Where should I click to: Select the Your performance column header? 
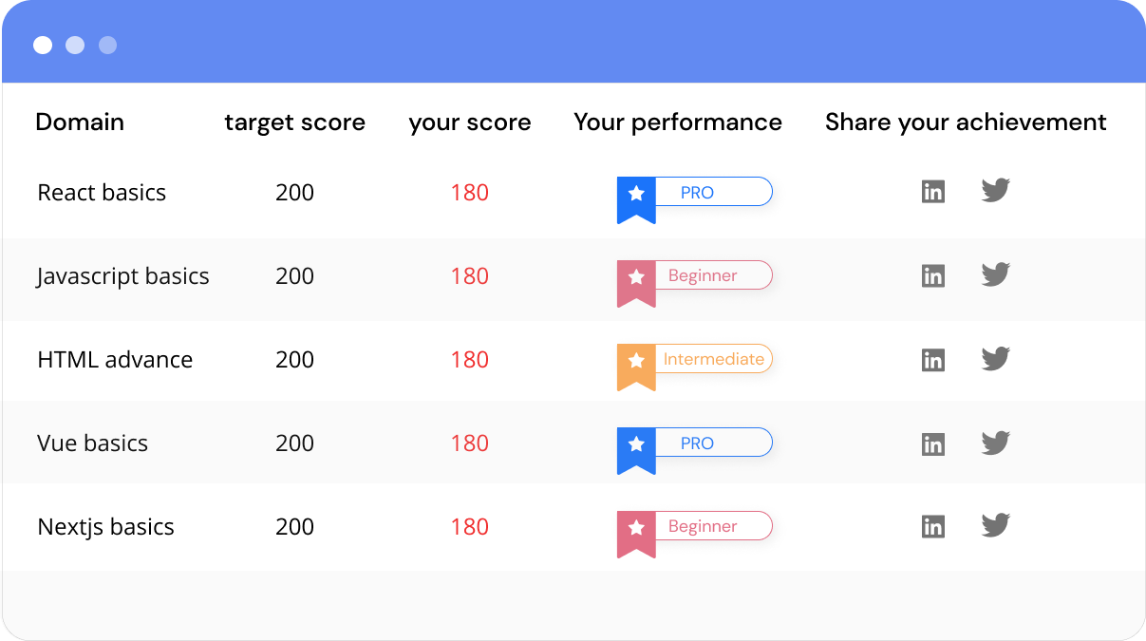[678, 123]
